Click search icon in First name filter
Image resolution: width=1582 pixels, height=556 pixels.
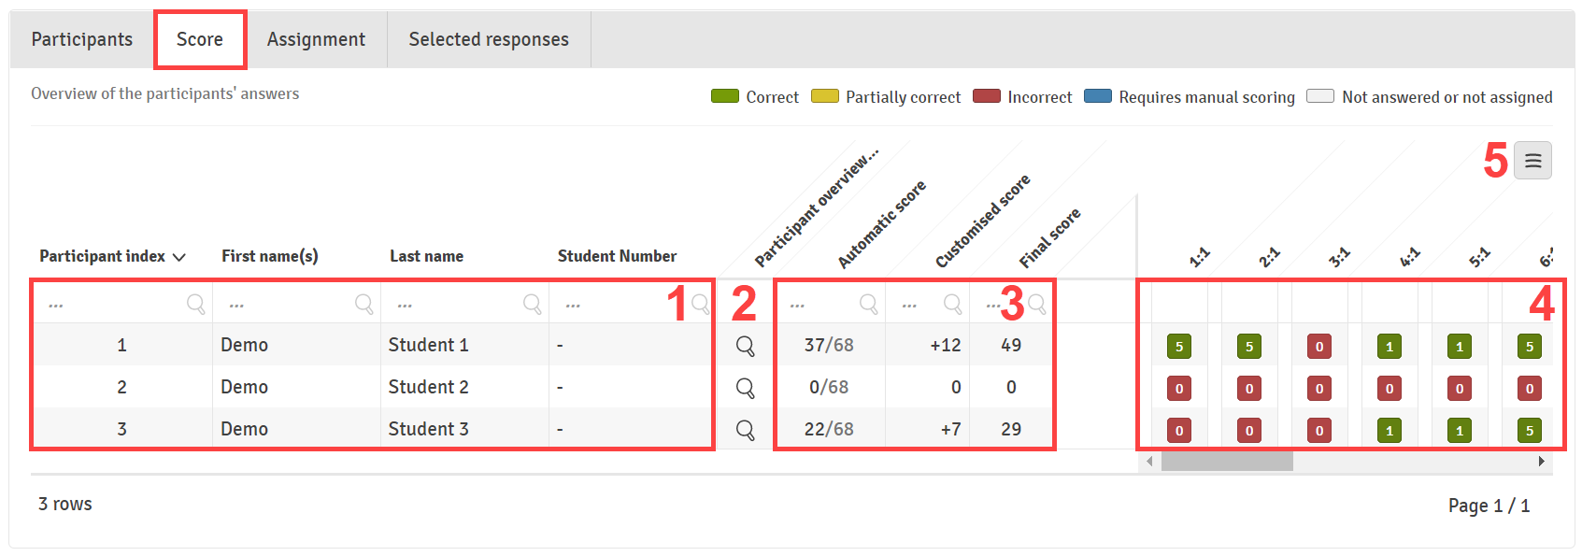click(x=363, y=304)
